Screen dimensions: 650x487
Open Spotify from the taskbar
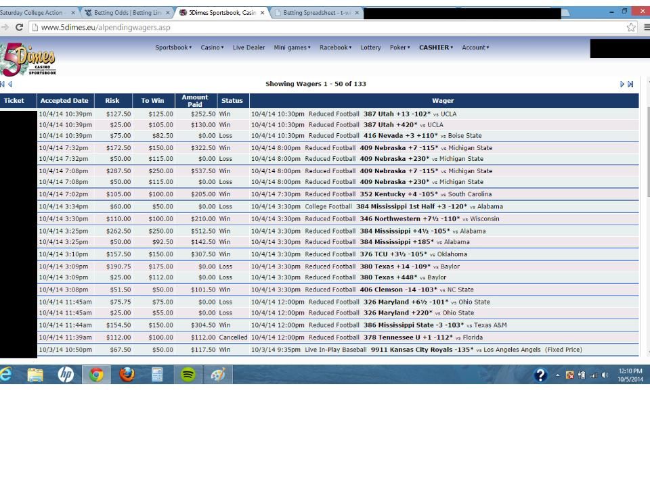188,374
